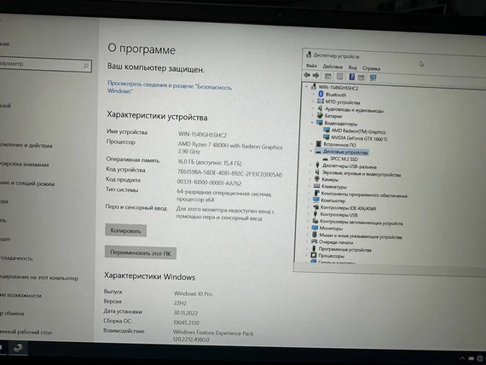Click the settings search field
This screenshot has height=365, width=486.
pyautogui.click(x=45, y=65)
